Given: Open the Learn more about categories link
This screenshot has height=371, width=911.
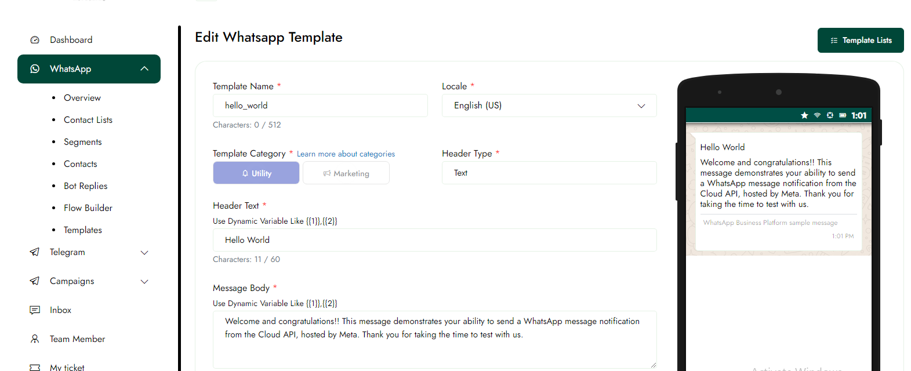Looking at the screenshot, I should tap(346, 154).
